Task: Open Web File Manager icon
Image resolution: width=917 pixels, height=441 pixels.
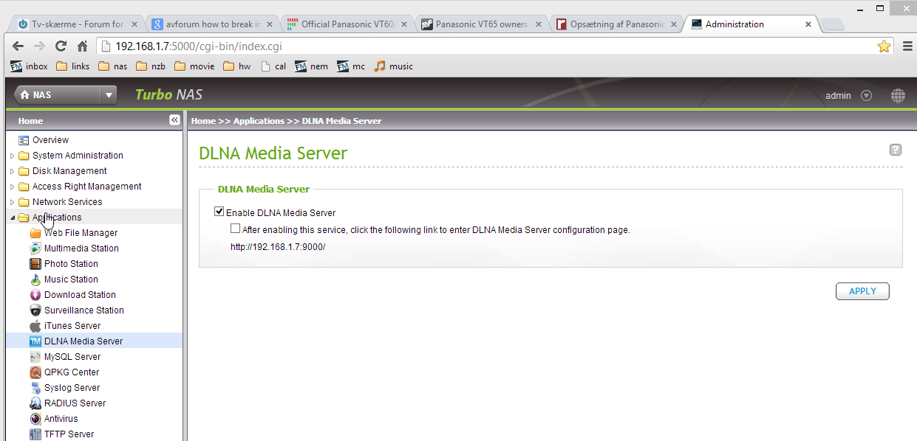Action: point(35,233)
